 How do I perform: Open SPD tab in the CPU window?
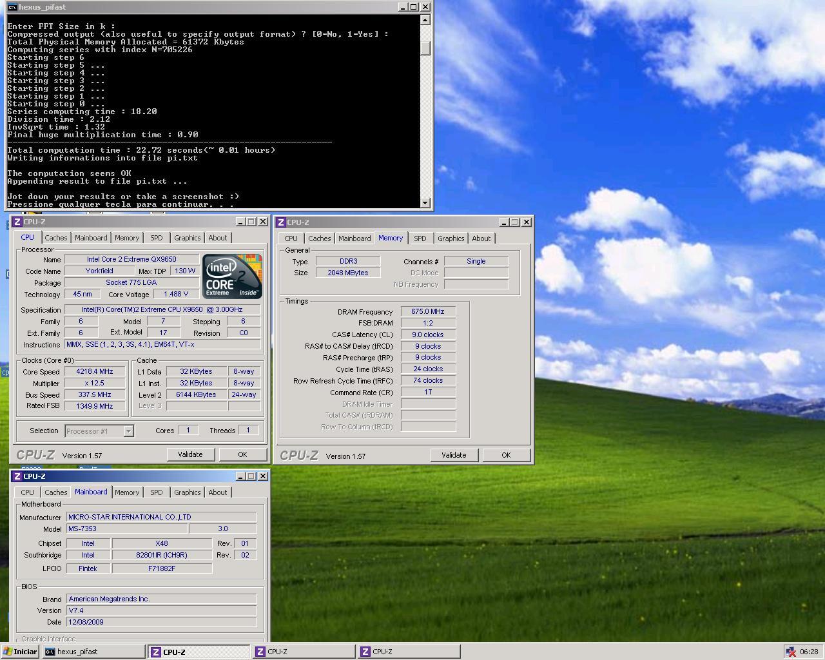157,238
